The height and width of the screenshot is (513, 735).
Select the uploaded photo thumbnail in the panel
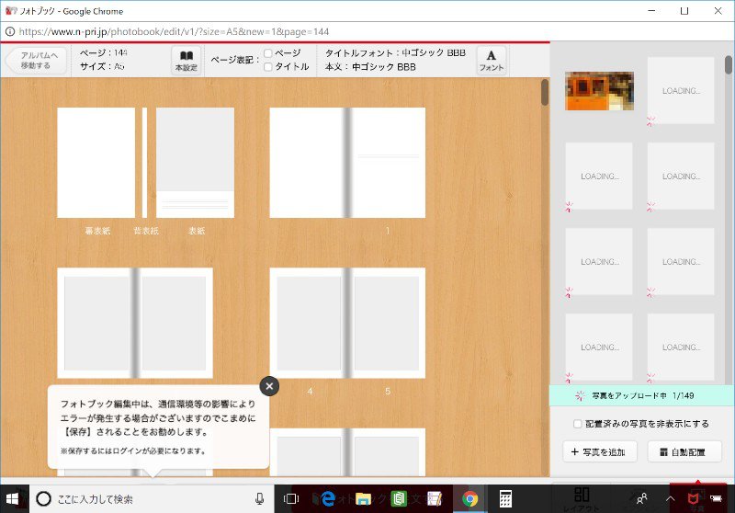click(599, 90)
